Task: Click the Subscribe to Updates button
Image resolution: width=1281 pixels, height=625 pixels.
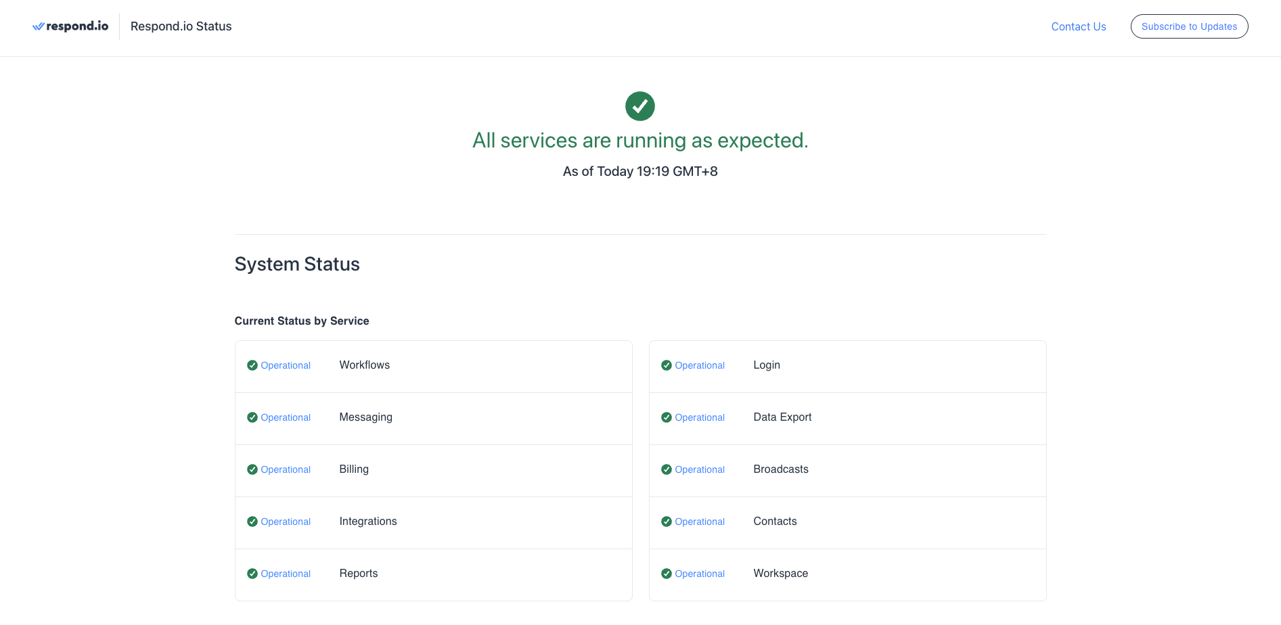Action: tap(1189, 26)
